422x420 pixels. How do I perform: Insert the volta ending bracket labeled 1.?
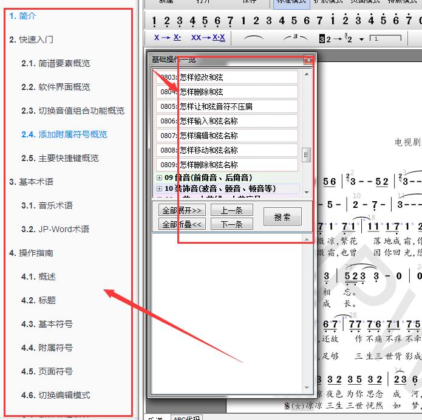386,38
